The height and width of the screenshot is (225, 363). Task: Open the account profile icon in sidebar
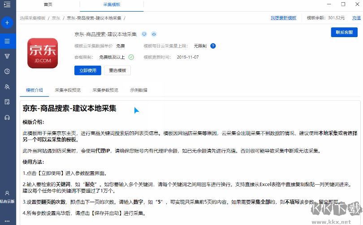[7, 193]
